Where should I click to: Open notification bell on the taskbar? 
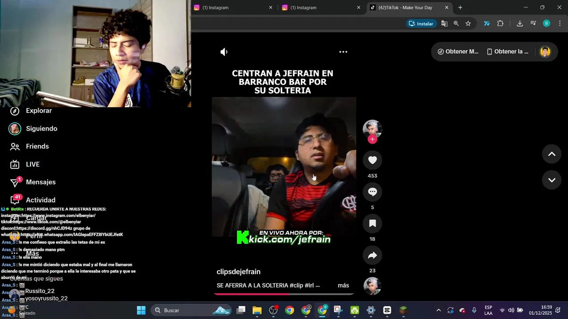tap(558, 310)
